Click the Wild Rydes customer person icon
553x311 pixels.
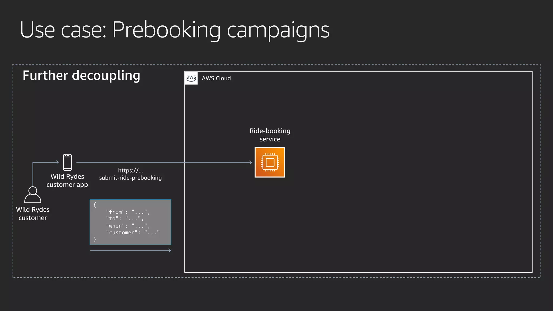coord(33,195)
